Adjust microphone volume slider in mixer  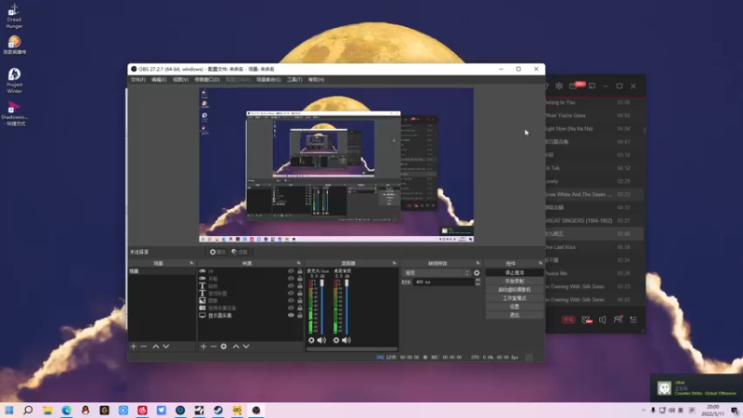click(322, 307)
